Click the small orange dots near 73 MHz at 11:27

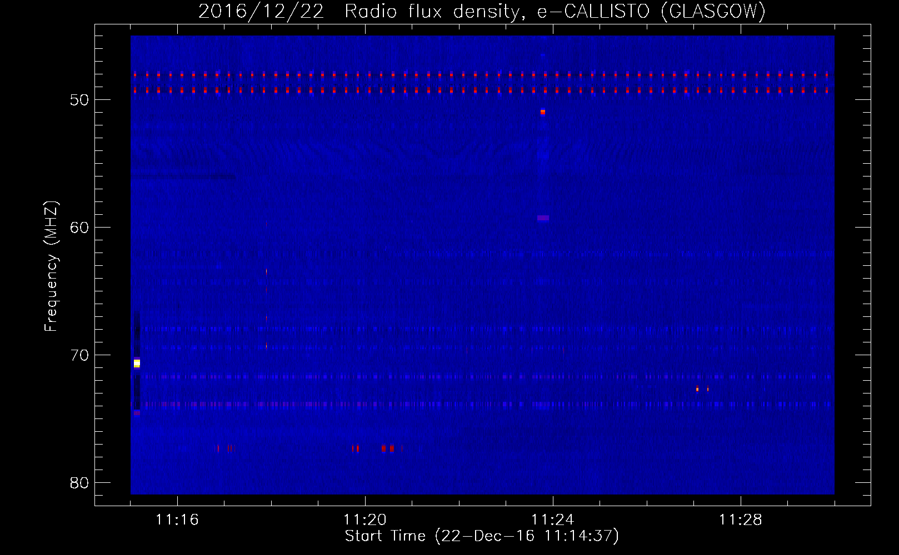tap(702, 389)
